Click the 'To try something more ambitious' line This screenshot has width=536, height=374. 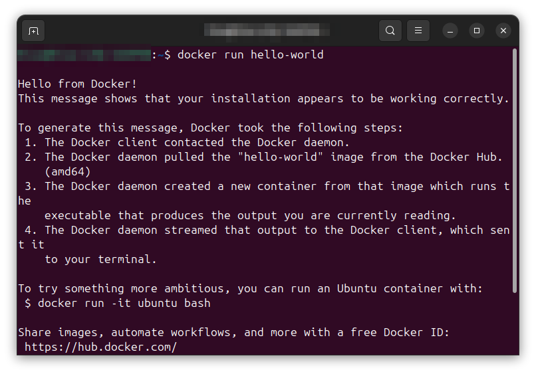250,288
